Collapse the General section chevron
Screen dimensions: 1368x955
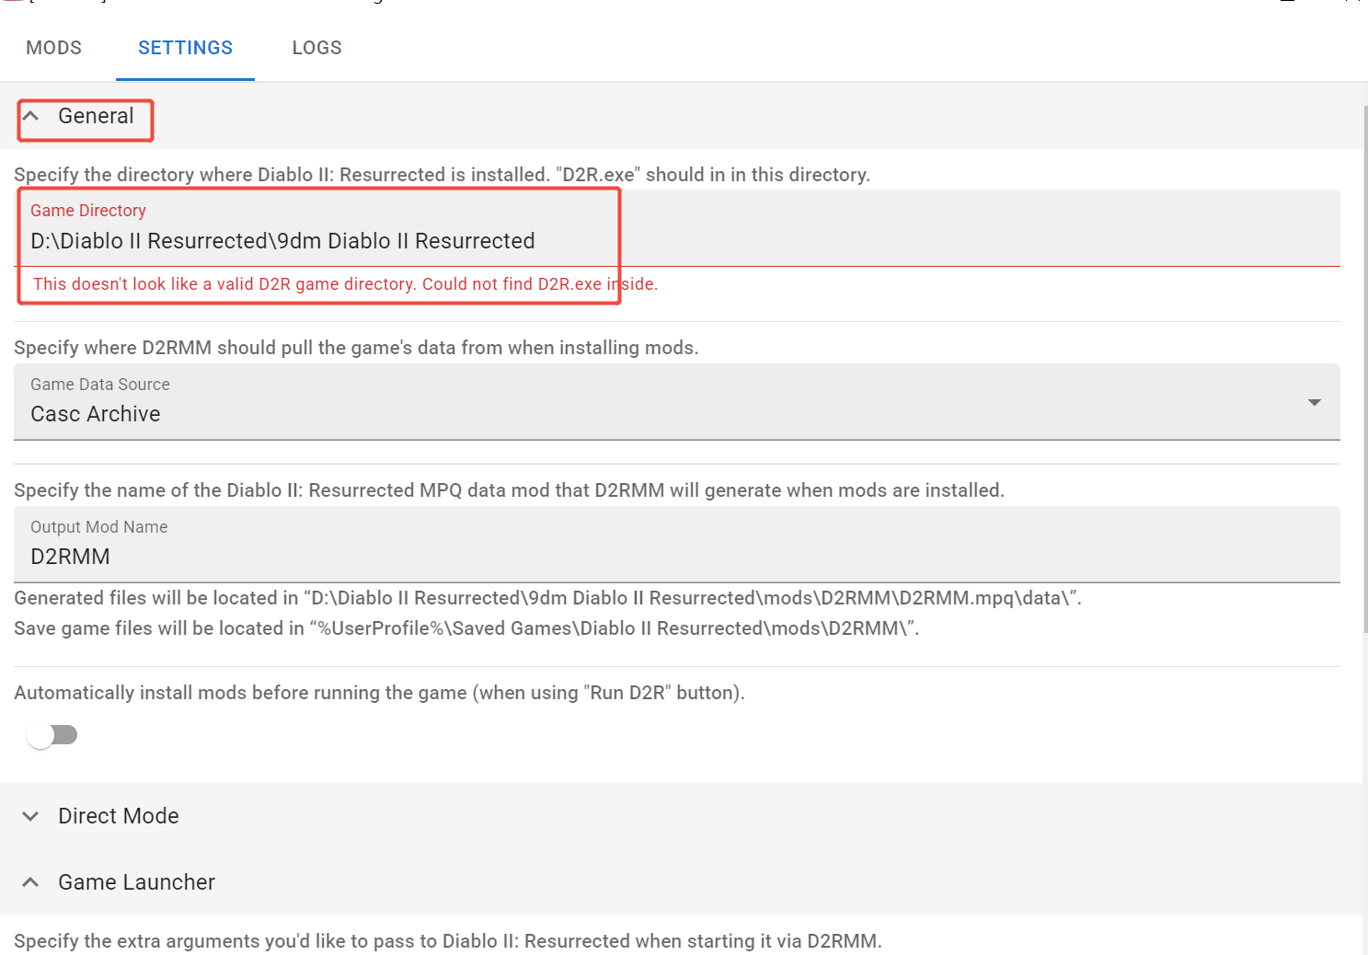click(x=30, y=116)
